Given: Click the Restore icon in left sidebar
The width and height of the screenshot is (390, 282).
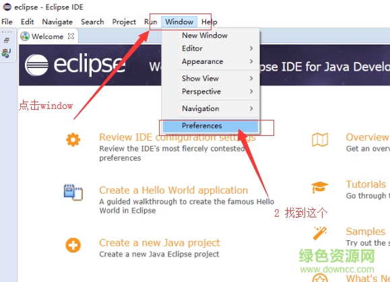Looking at the screenshot, I should click(7, 40).
